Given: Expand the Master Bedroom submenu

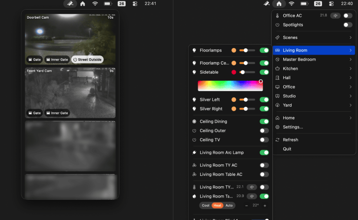Looking at the screenshot, I should tap(350, 59).
